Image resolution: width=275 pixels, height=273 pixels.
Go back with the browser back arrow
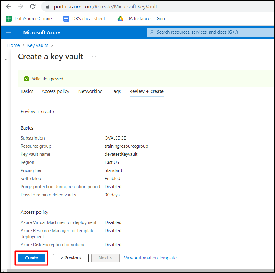(8, 7)
